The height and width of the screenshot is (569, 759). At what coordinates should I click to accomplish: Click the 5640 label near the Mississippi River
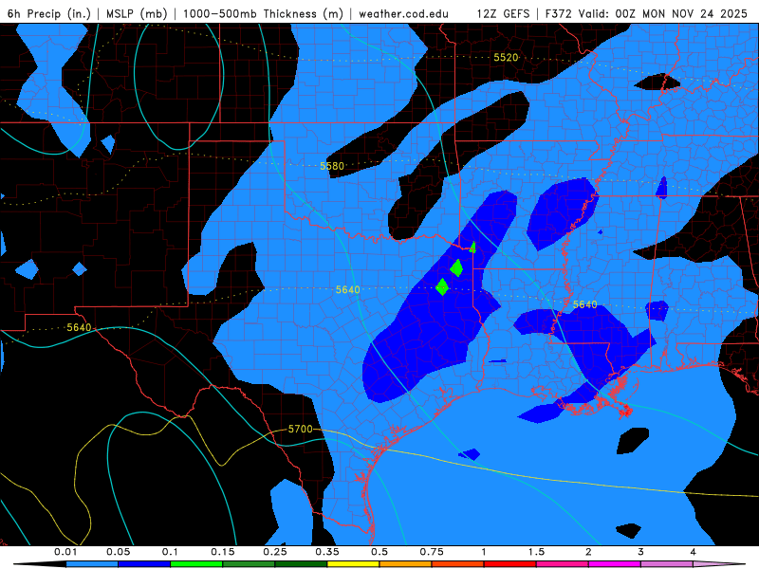click(585, 304)
